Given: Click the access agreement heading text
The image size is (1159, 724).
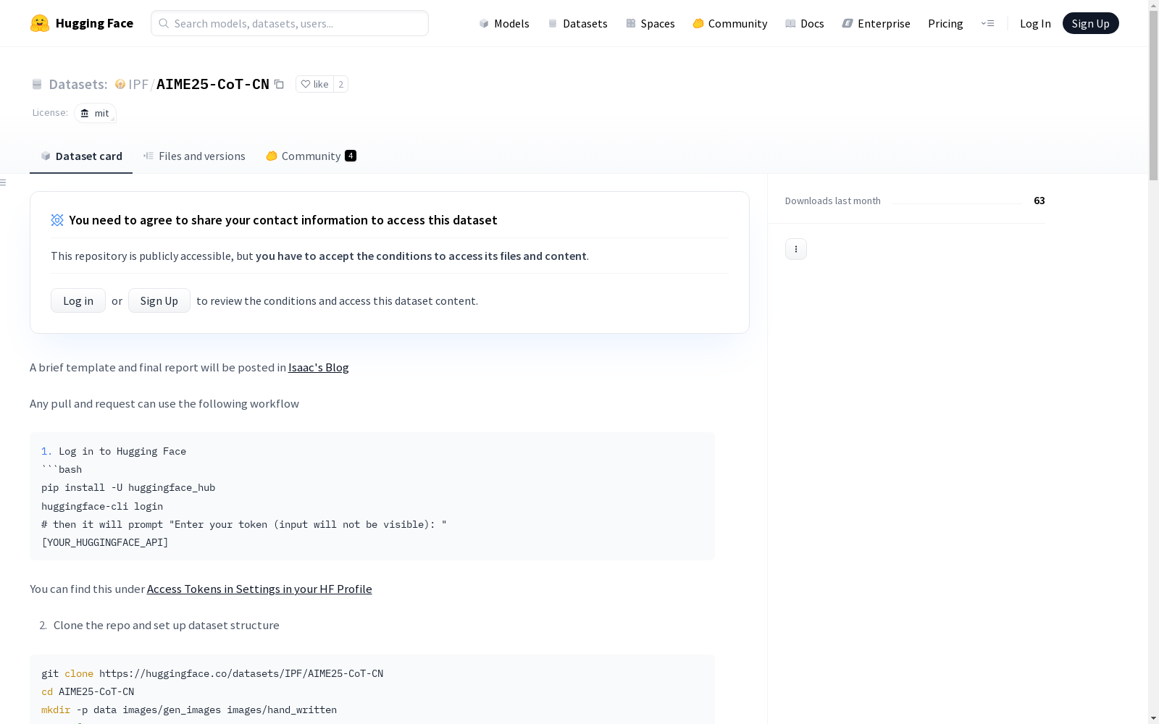Looking at the screenshot, I should (283, 220).
